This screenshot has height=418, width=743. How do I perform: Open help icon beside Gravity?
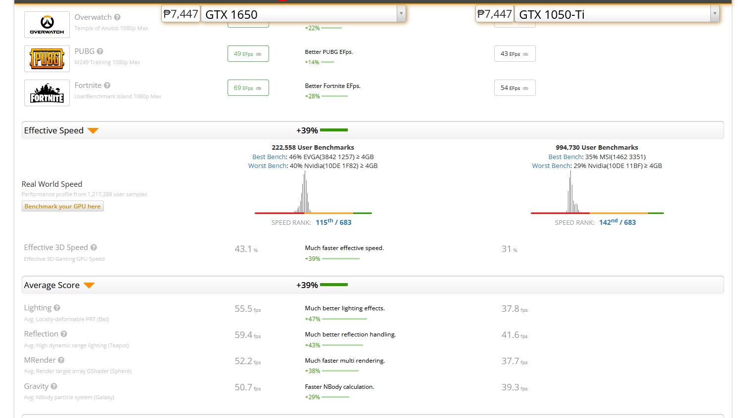click(54, 386)
